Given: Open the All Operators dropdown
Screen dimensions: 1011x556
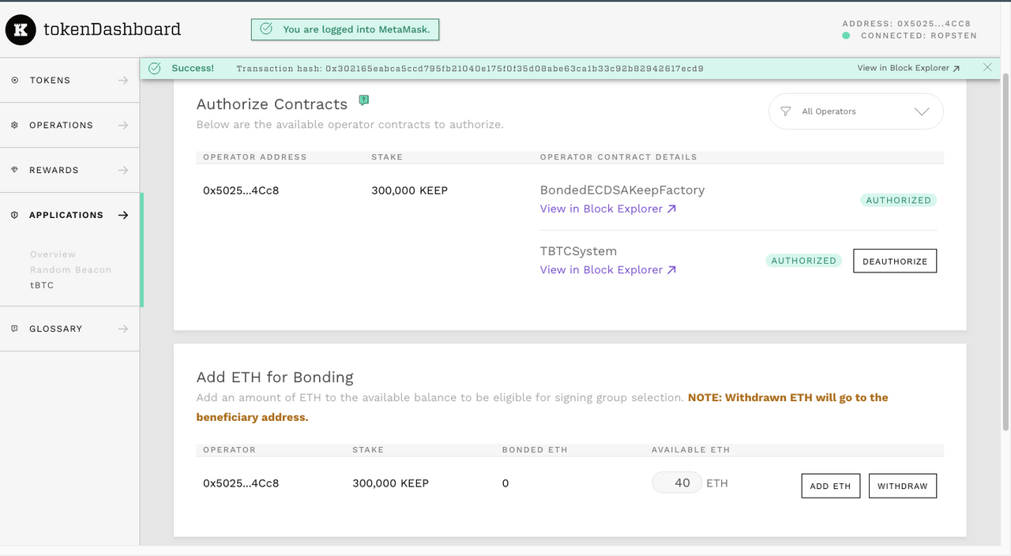Looking at the screenshot, I should 856,111.
